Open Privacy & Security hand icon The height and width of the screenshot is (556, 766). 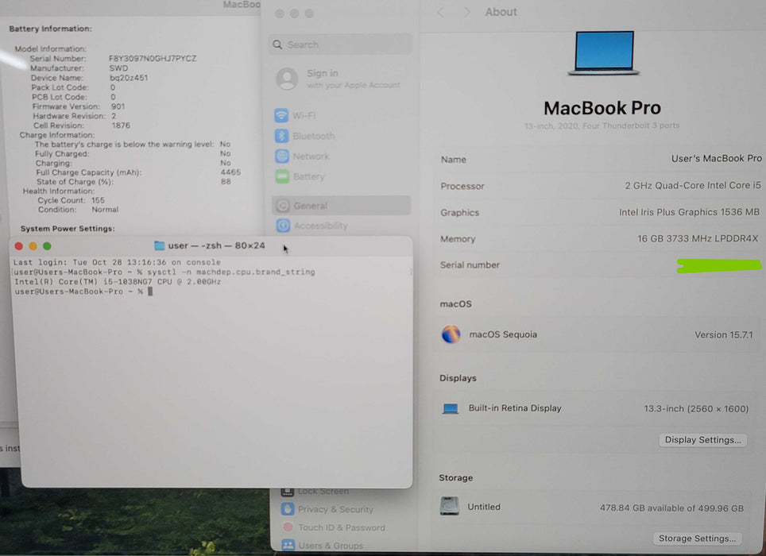pyautogui.click(x=288, y=508)
